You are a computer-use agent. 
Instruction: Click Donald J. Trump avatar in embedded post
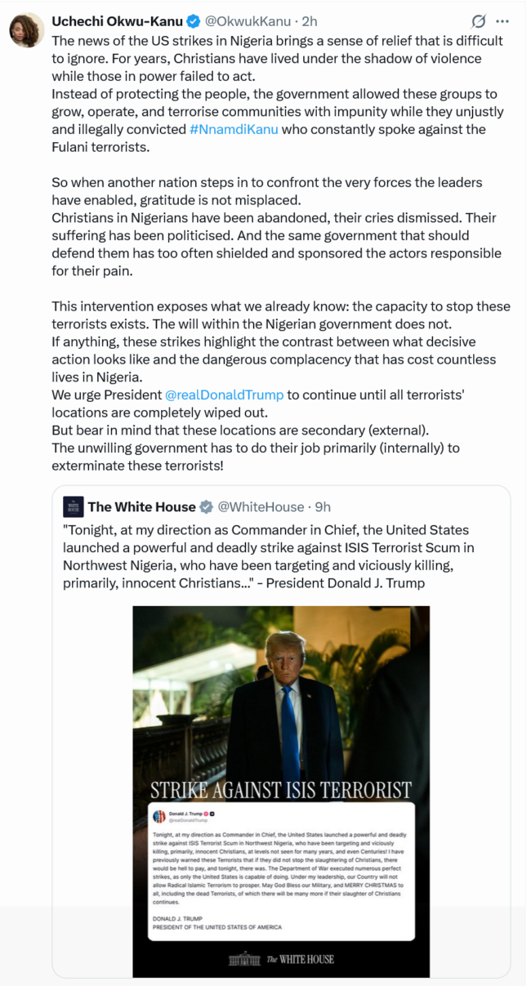158,816
